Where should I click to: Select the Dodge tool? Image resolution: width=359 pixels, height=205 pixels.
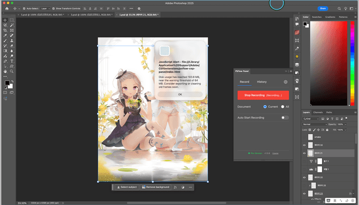(x=12, y=56)
